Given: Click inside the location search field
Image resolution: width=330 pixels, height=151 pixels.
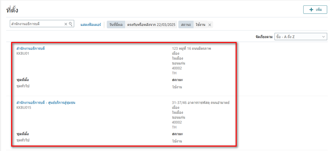Looking at the screenshot, I should click(36, 24).
